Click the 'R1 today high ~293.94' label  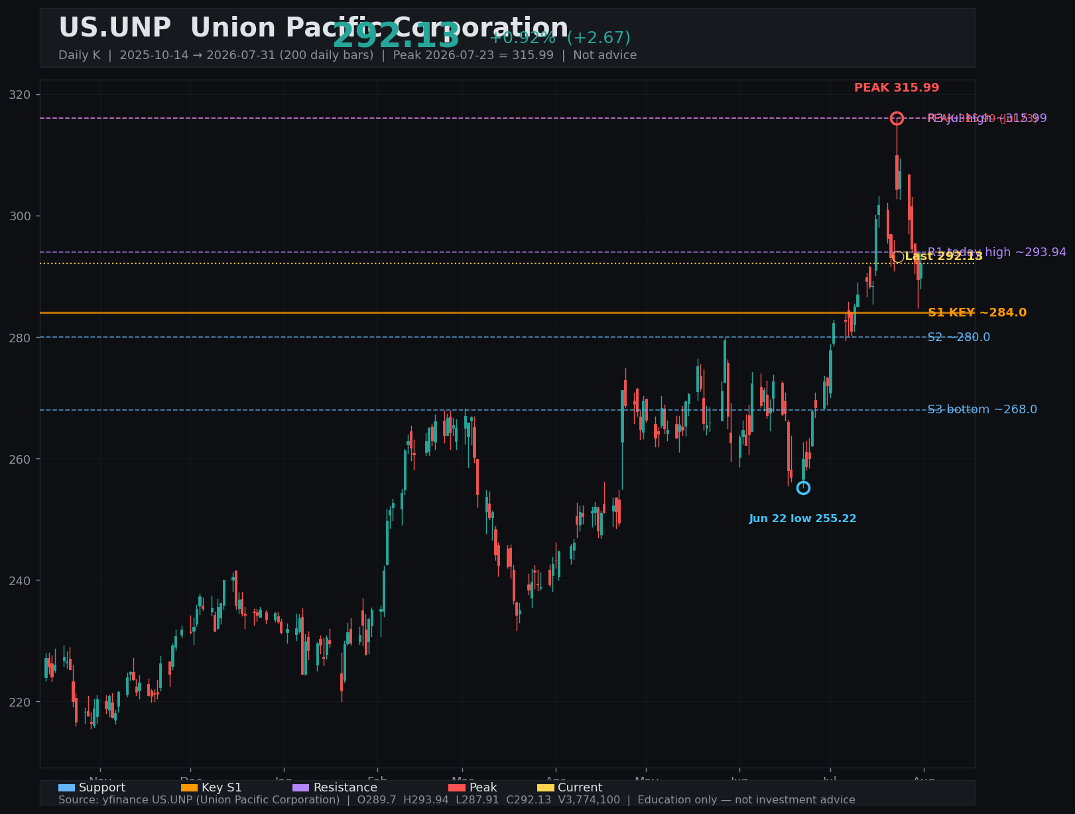[997, 252]
